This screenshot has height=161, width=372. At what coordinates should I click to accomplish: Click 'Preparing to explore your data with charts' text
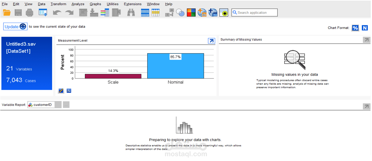coord(185,140)
